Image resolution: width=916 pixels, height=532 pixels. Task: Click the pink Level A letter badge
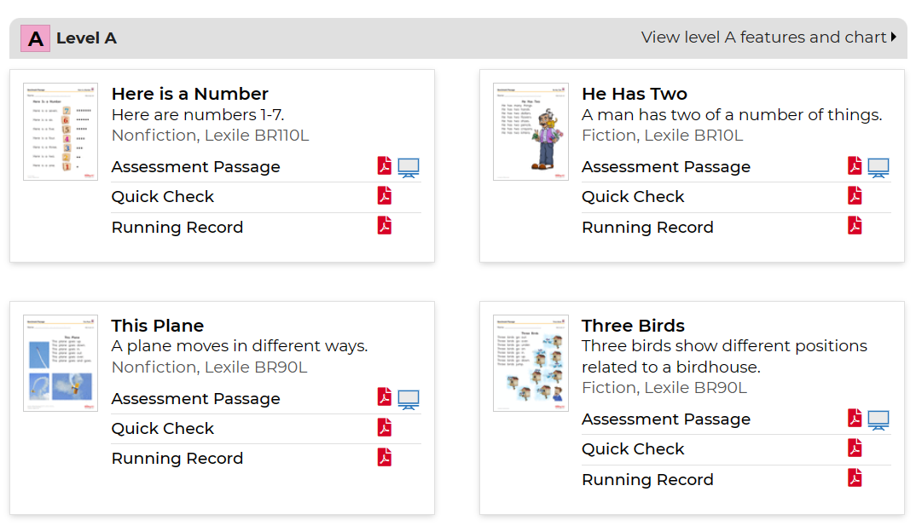[36, 38]
